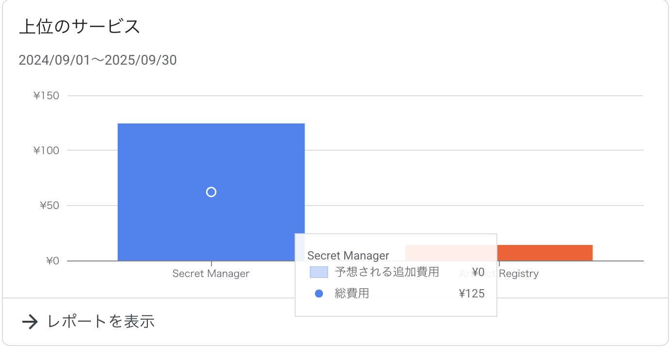Click the 予想される追加費用 tooltip label
The width and height of the screenshot is (670, 347).
pos(387,272)
